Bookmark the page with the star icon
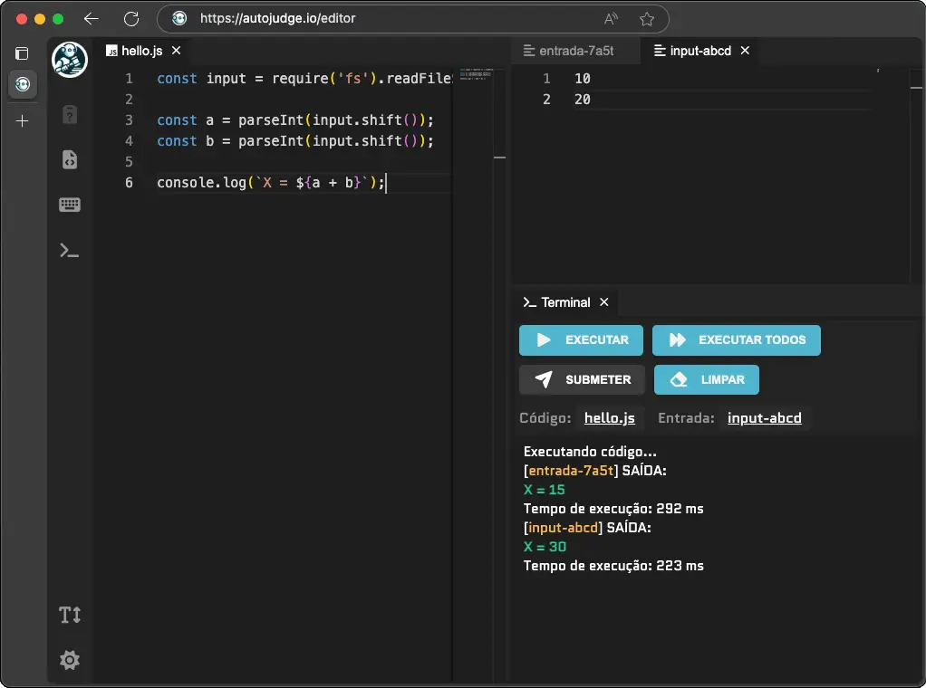The height and width of the screenshot is (688, 926). pyautogui.click(x=647, y=19)
